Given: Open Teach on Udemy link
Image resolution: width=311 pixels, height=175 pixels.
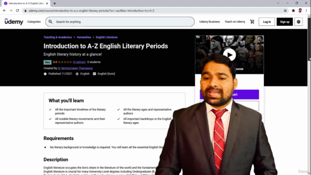Looking at the screenshot, I should tap(235, 21).
